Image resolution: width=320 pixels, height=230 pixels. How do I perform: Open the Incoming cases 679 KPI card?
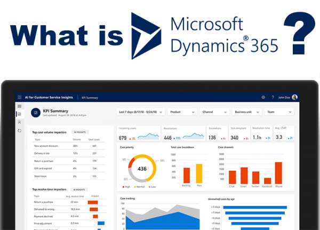139,133
